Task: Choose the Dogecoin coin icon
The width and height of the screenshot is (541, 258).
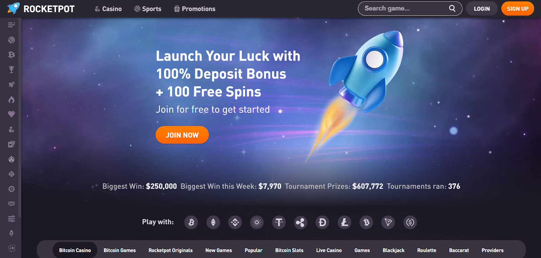Action: 323,222
